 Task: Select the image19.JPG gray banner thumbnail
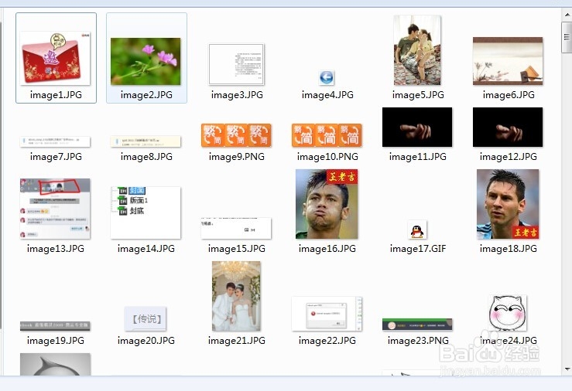[x=55, y=326]
